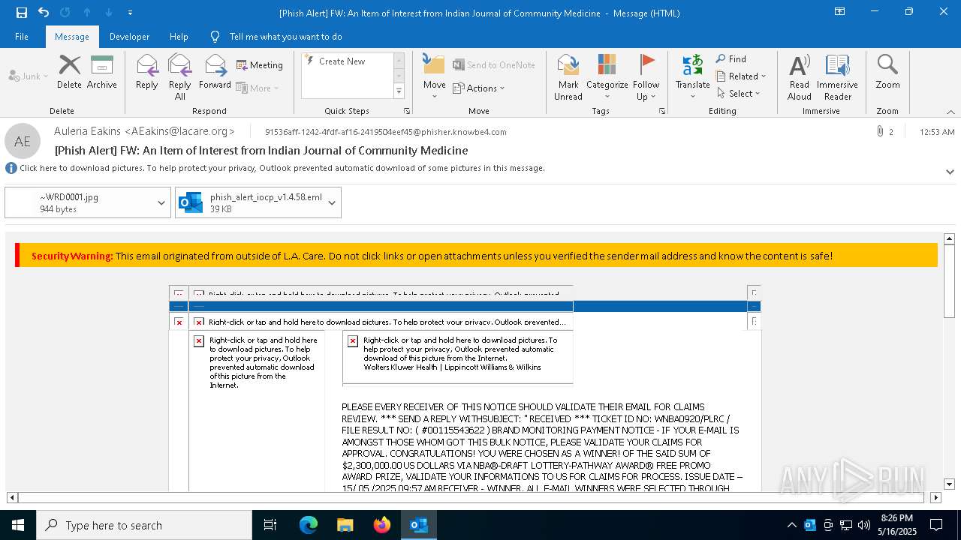Delete this phishing alert message

click(69, 72)
